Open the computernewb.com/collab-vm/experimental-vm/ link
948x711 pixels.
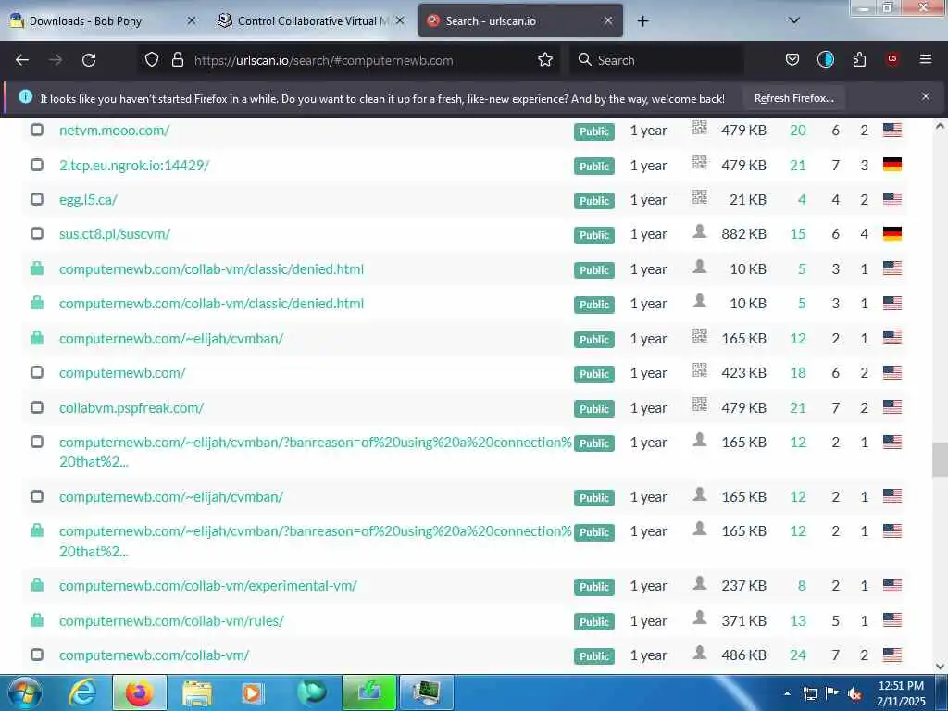(208, 586)
